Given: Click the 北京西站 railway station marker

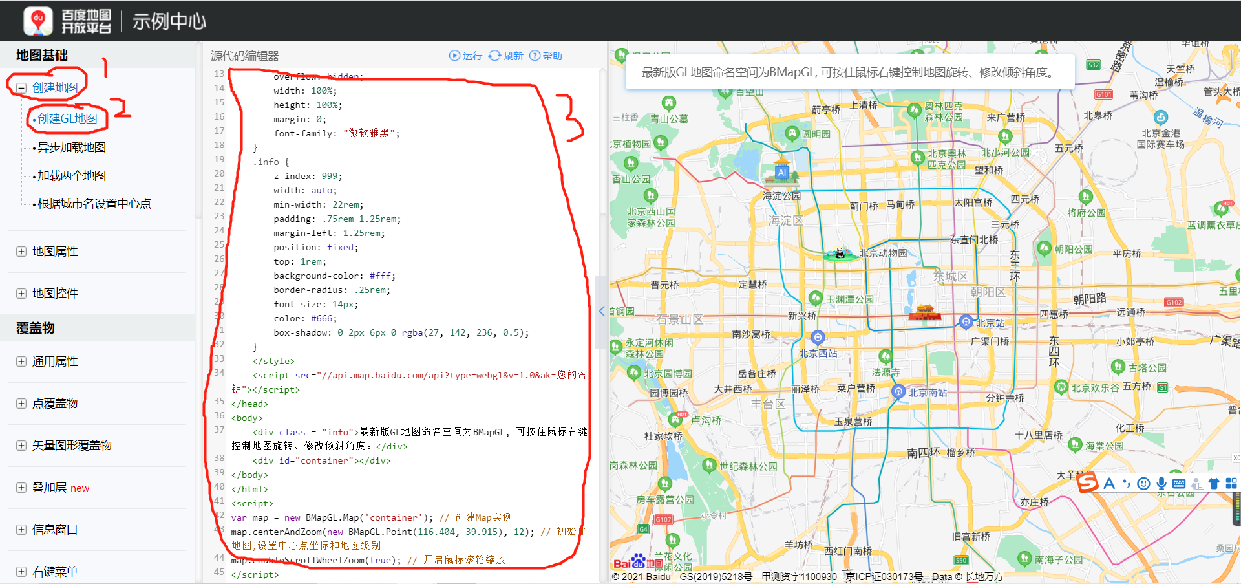Looking at the screenshot, I should click(818, 338).
